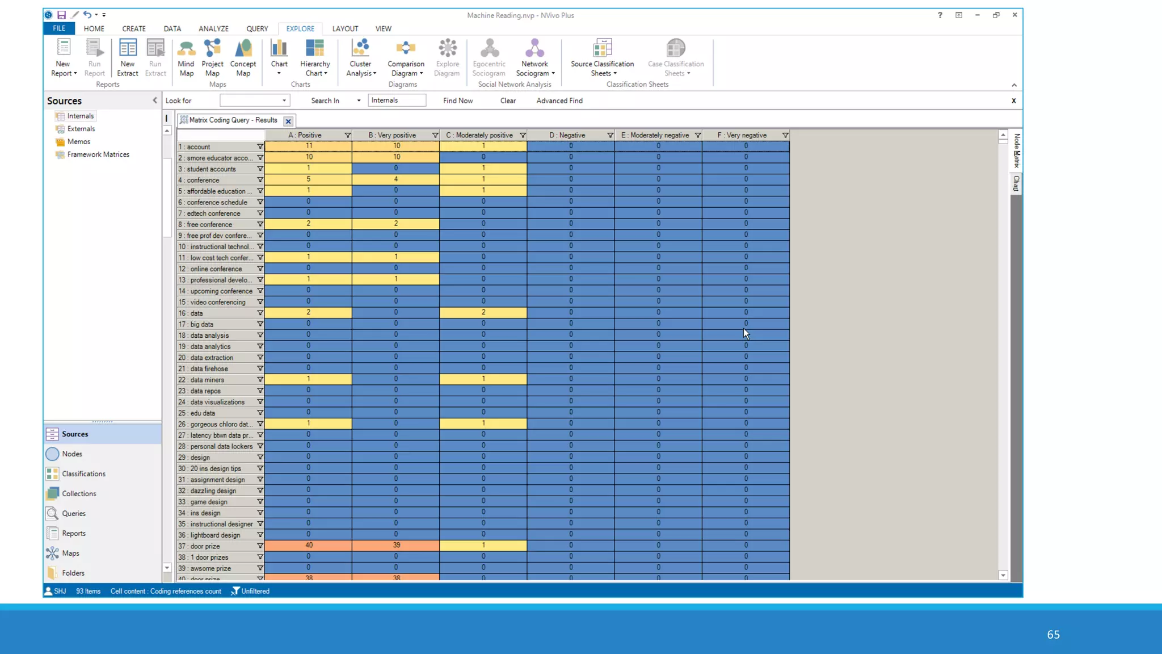
Task: Click the Find Now button
Action: pyautogui.click(x=457, y=100)
